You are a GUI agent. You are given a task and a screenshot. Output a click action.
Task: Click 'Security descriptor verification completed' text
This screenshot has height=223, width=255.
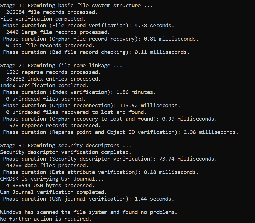pos(66,152)
